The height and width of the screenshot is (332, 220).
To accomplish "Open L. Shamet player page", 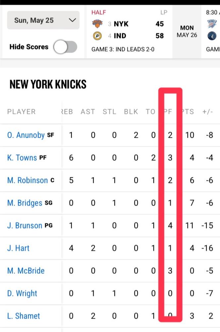I will pos(24,316).
